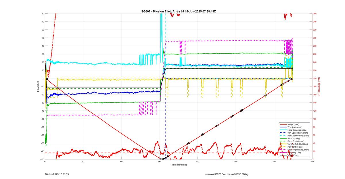
Task: Click the plot title 'SG602 - Mission Ellett Array 14'
Action: (163, 11)
